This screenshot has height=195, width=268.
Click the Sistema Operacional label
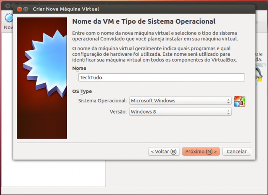(x=102, y=101)
